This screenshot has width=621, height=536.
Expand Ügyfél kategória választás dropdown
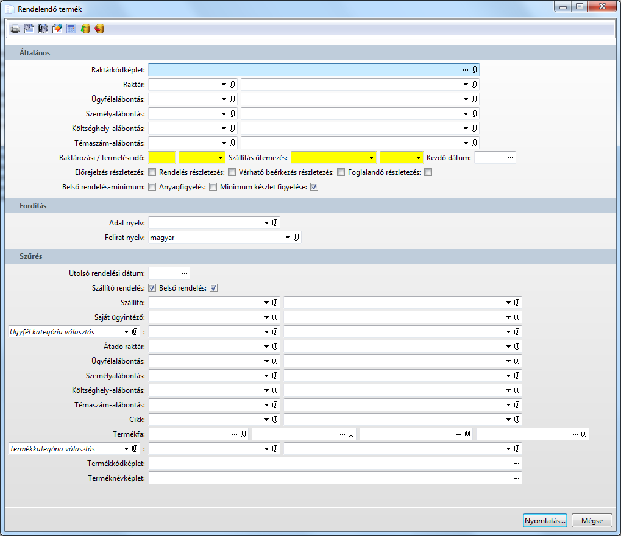(126, 332)
